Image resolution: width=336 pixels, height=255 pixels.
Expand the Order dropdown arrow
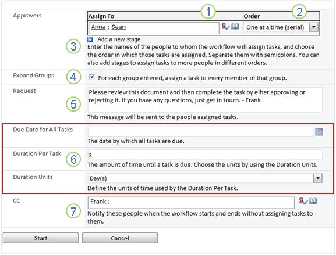(314, 27)
